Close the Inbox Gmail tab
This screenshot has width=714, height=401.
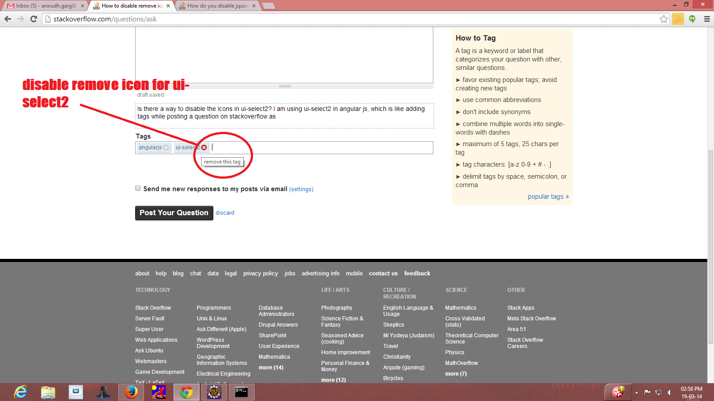pyautogui.click(x=83, y=6)
